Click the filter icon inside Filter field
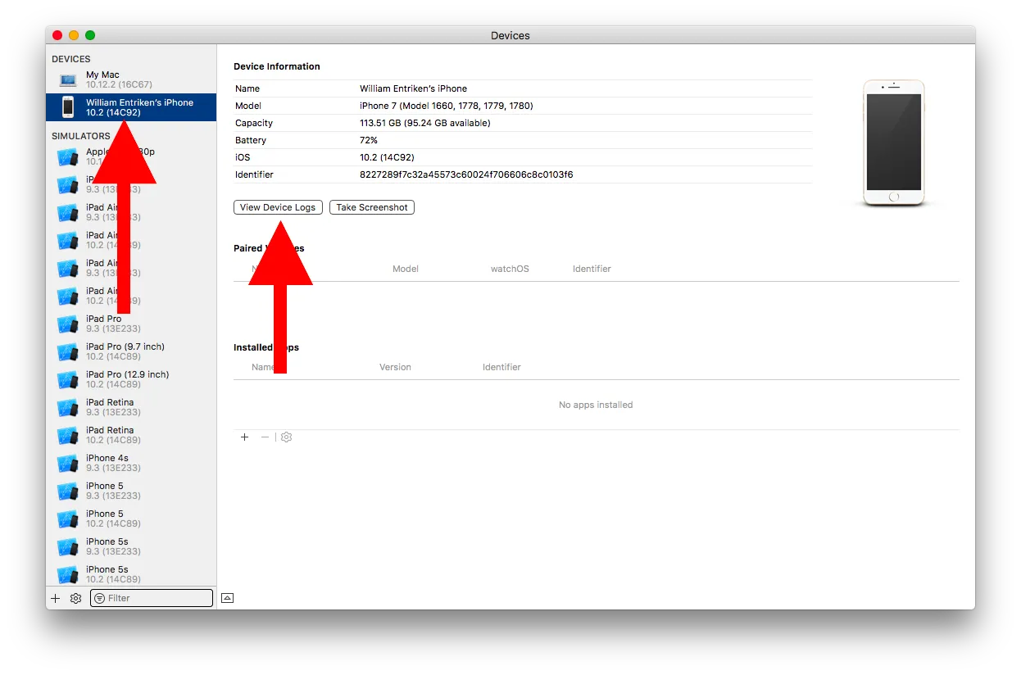1021x675 pixels. click(x=99, y=598)
